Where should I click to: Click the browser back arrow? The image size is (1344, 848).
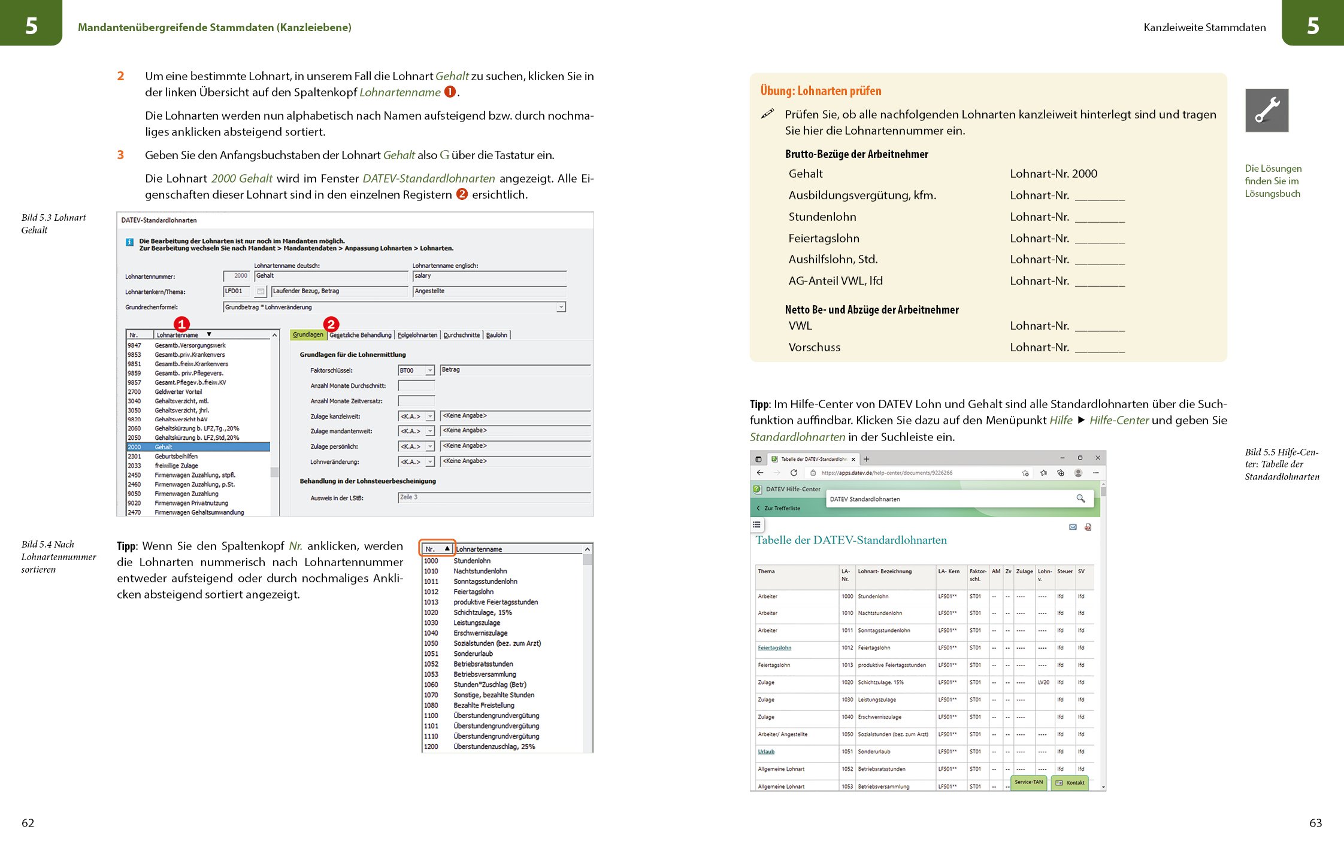[x=760, y=473]
